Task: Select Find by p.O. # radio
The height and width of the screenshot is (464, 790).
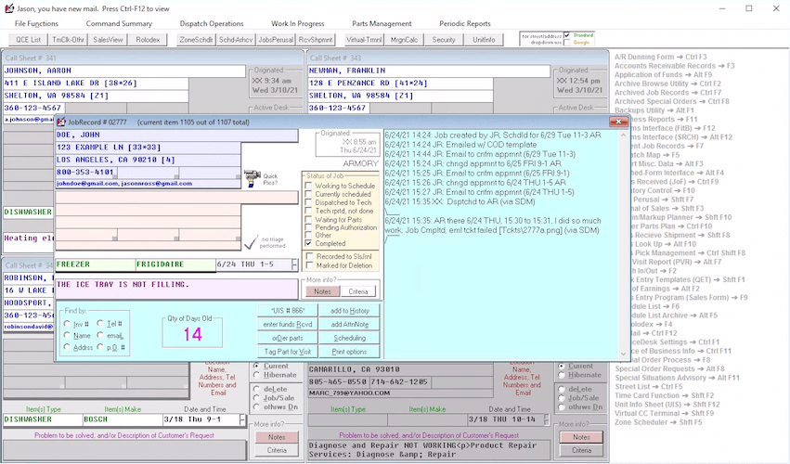Action: [100, 347]
